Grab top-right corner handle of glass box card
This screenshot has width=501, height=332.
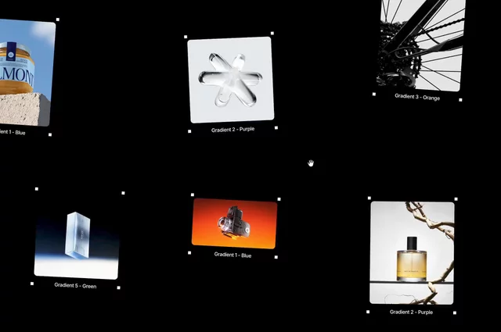124,193
